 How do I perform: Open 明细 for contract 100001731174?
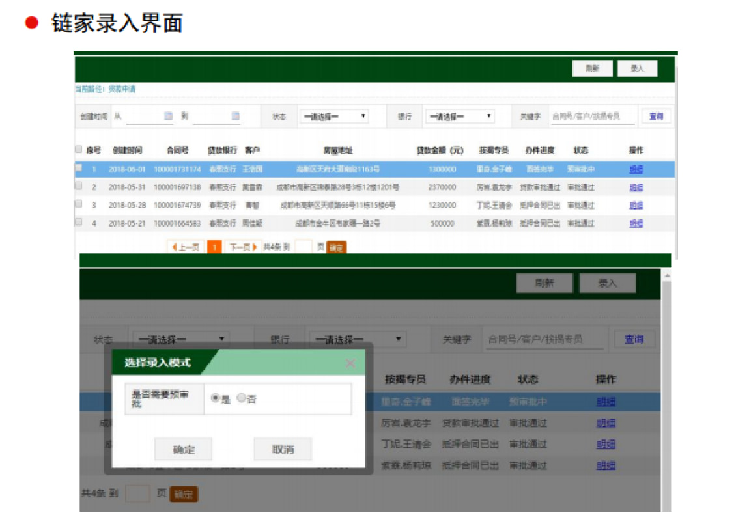636,169
